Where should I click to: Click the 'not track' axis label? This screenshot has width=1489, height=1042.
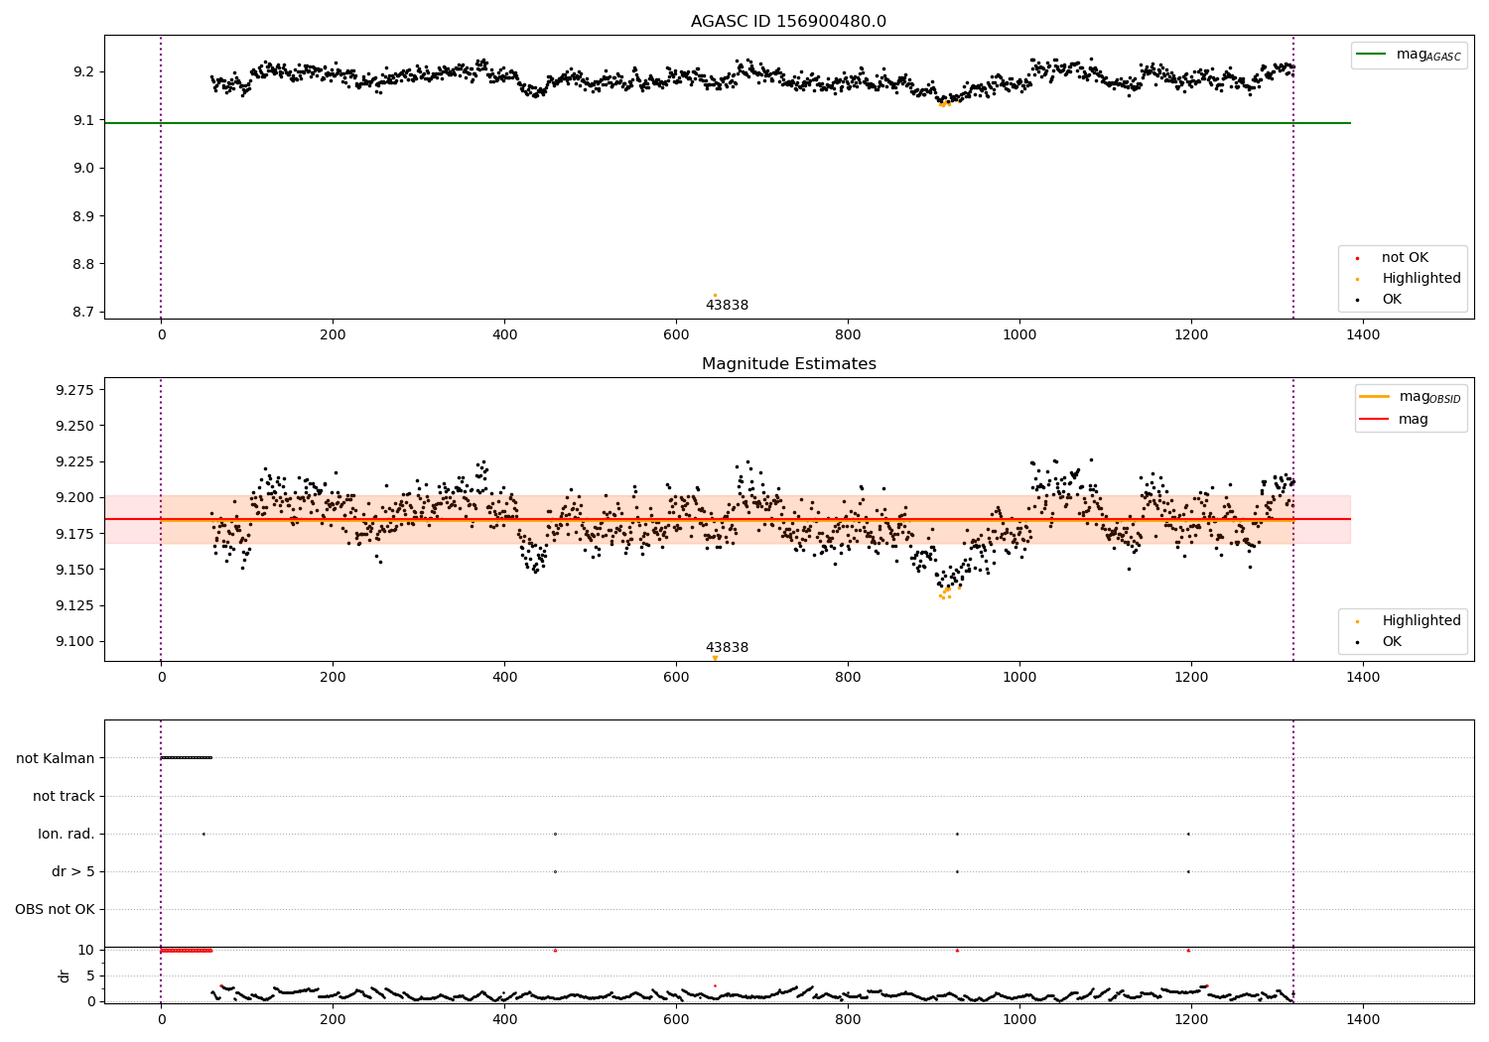pos(64,796)
